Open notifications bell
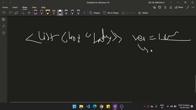 click(x=171, y=7)
